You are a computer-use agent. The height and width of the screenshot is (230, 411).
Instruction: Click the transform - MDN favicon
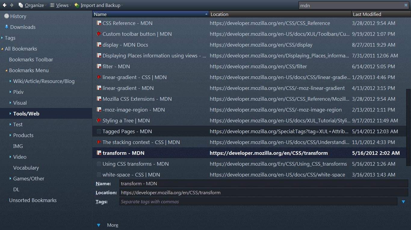click(x=99, y=153)
